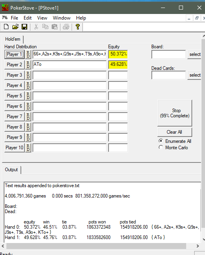
Task: Click the Dead Cards select button
Action: pos(195,75)
